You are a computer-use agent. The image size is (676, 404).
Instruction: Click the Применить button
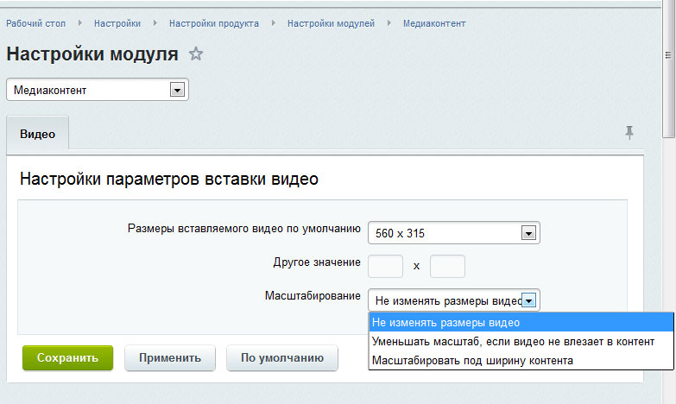170,358
